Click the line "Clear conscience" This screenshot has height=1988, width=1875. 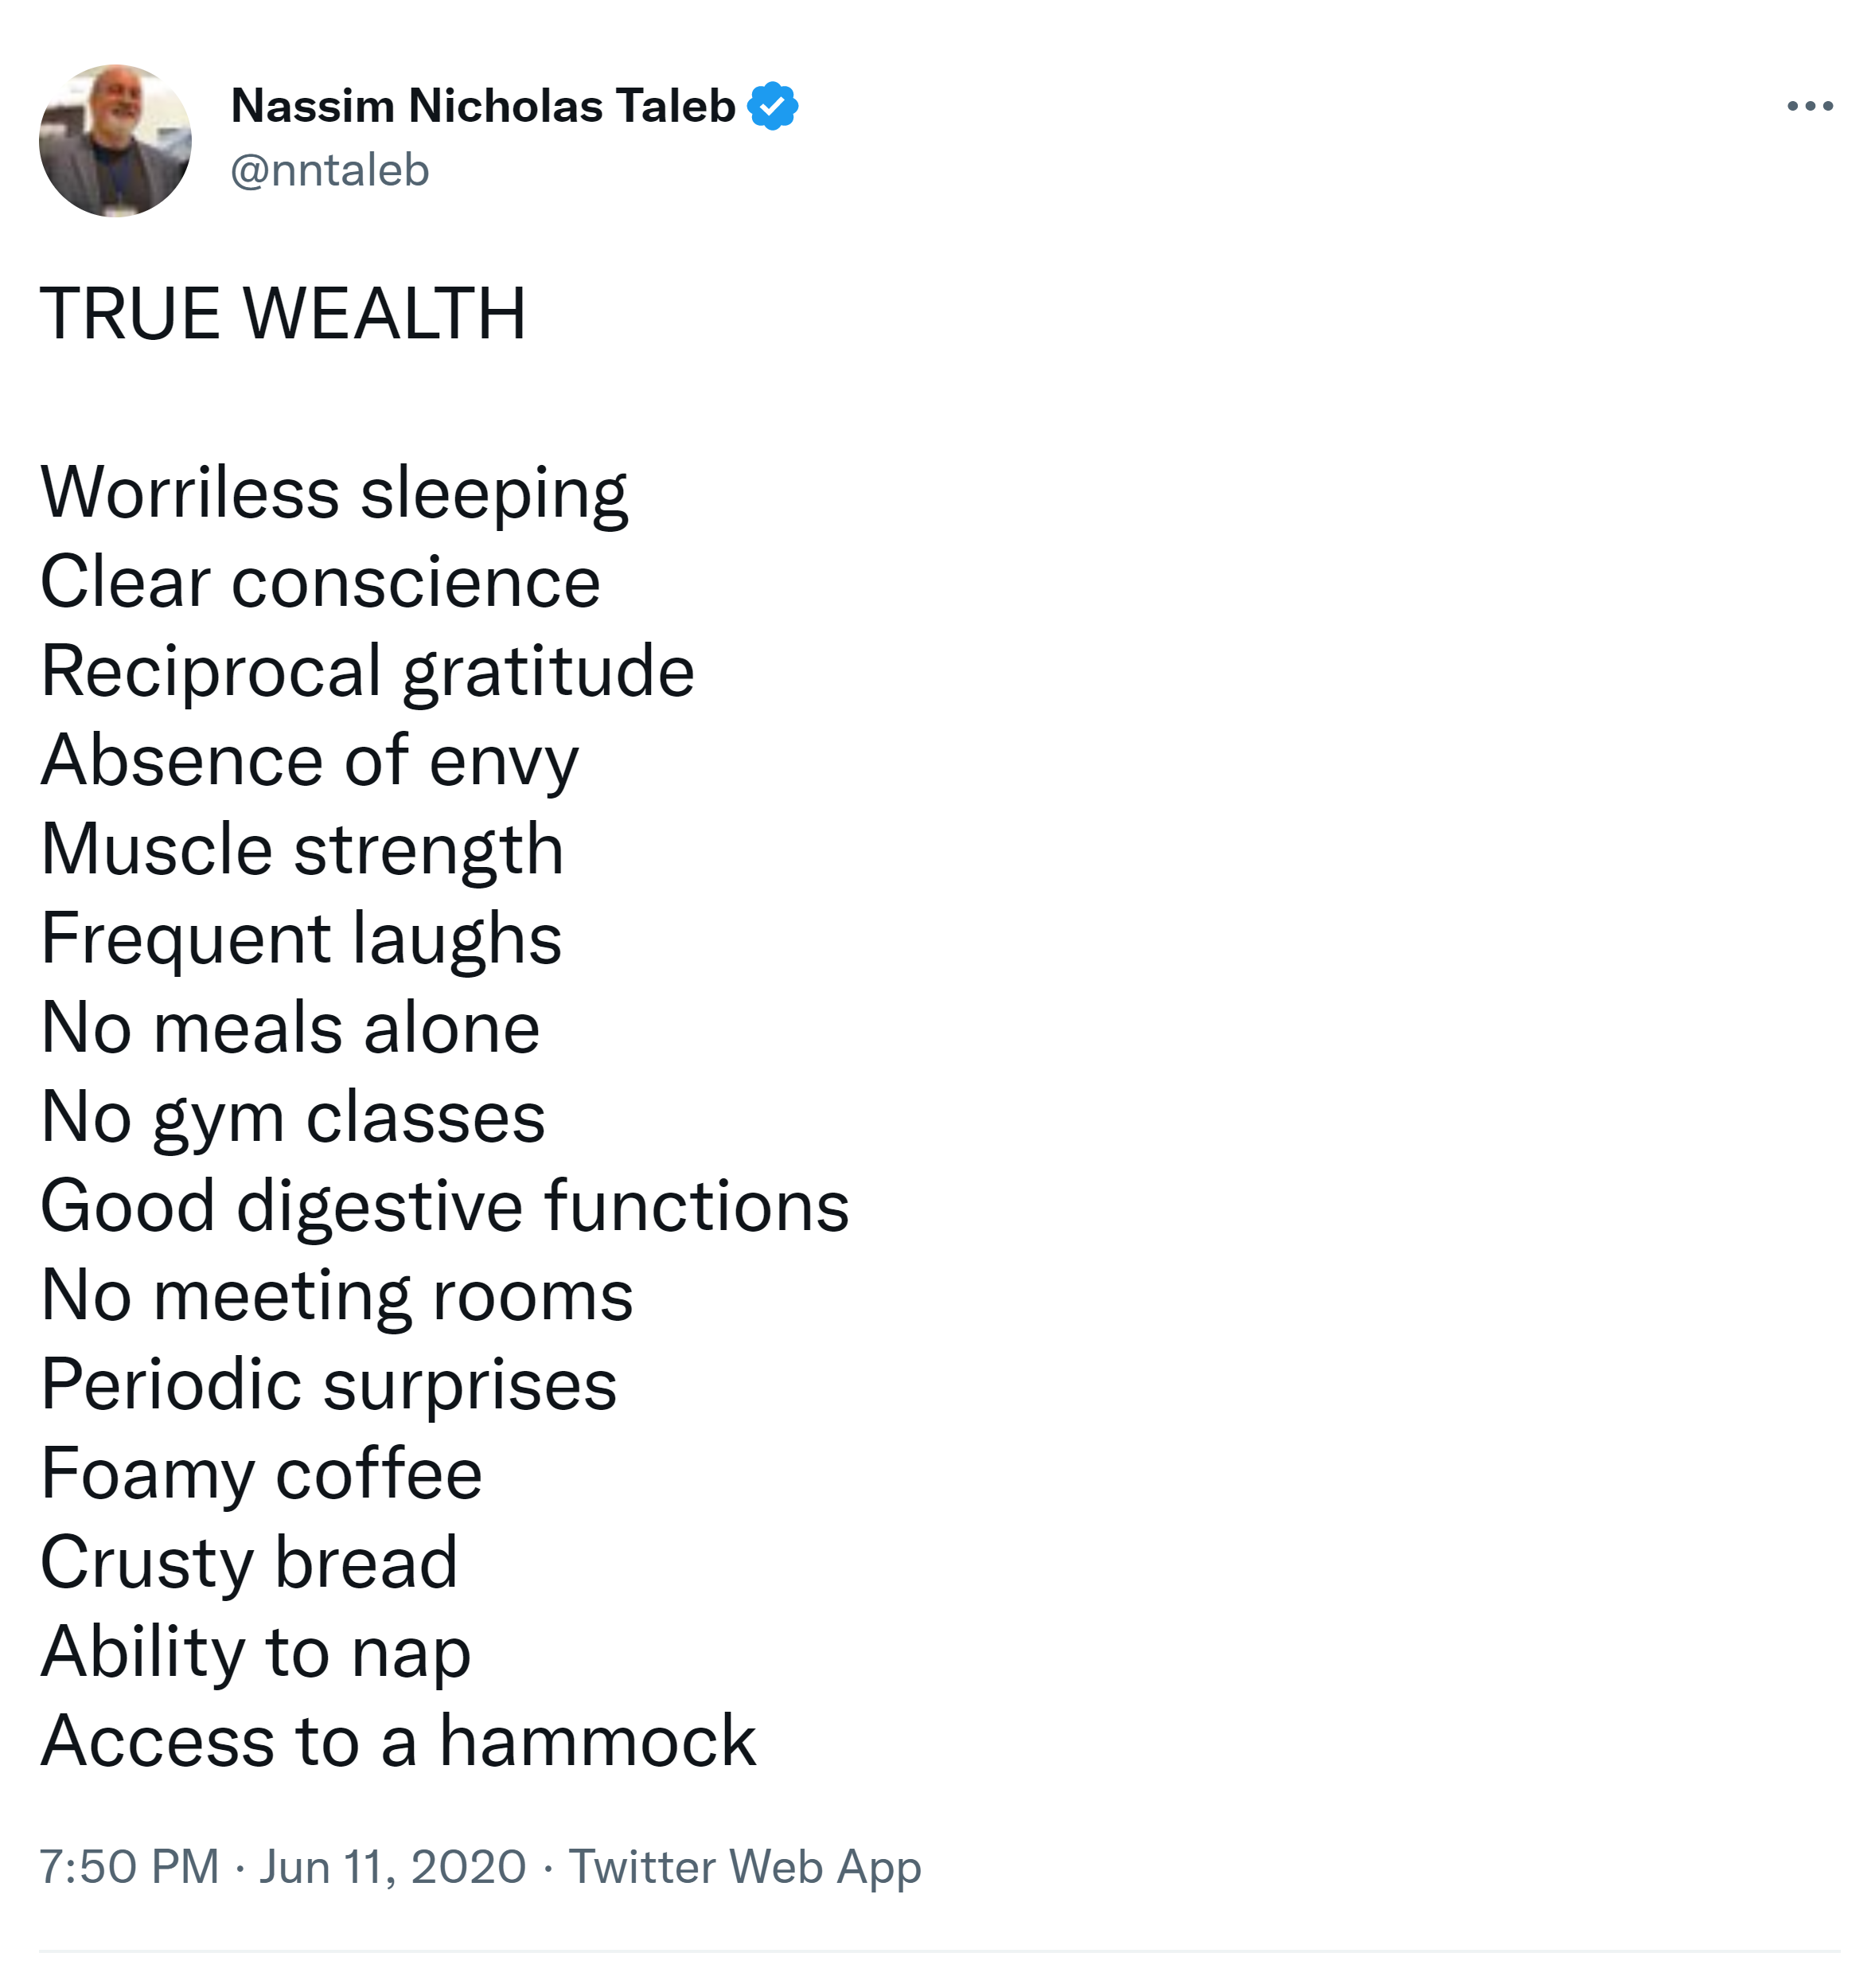[320, 582]
